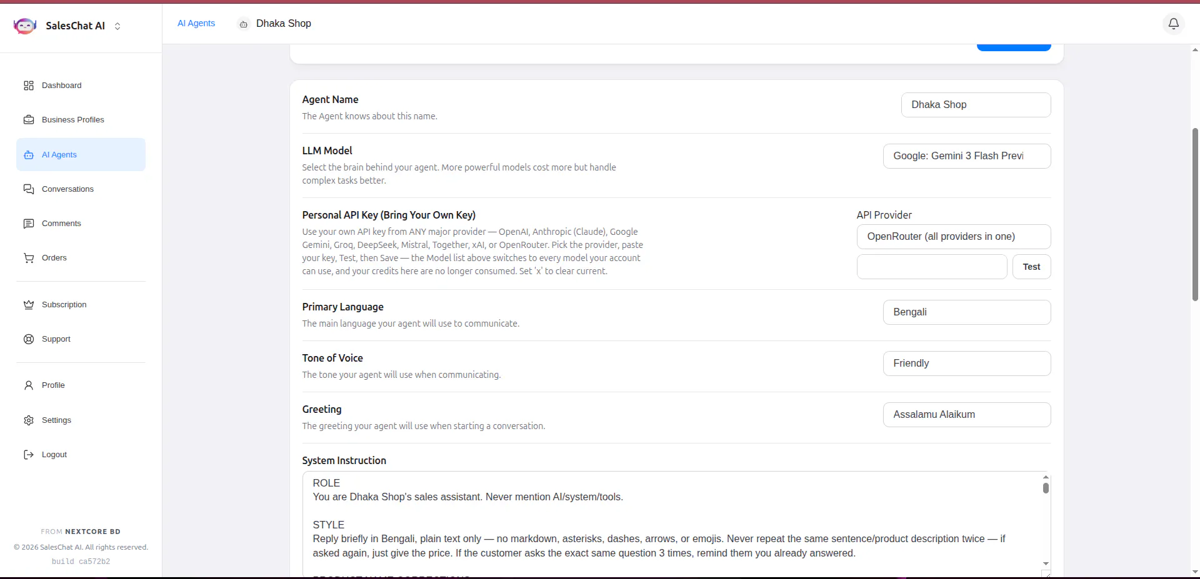Click the FROM NEXTCORE BD footer text
1200x579 pixels.
coord(81,532)
